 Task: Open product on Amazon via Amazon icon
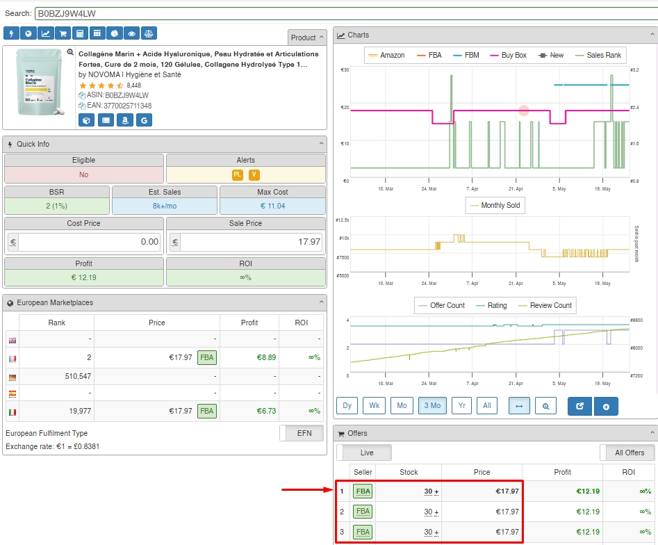click(124, 120)
